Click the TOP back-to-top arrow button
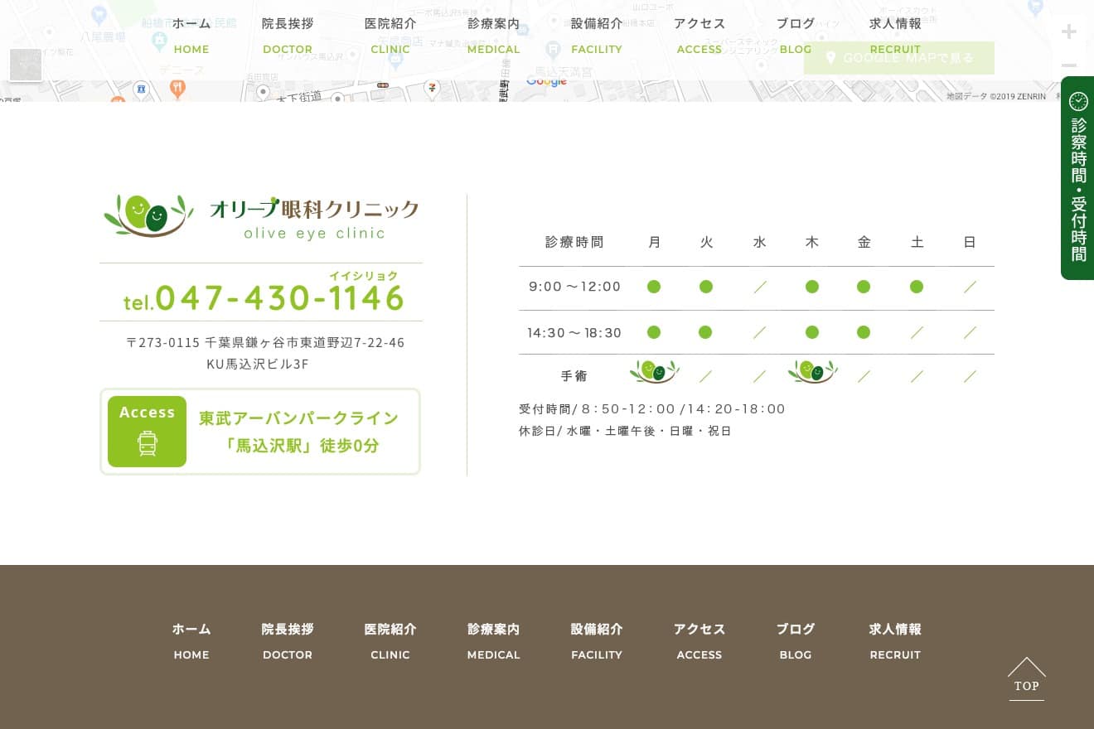 pos(1027,678)
